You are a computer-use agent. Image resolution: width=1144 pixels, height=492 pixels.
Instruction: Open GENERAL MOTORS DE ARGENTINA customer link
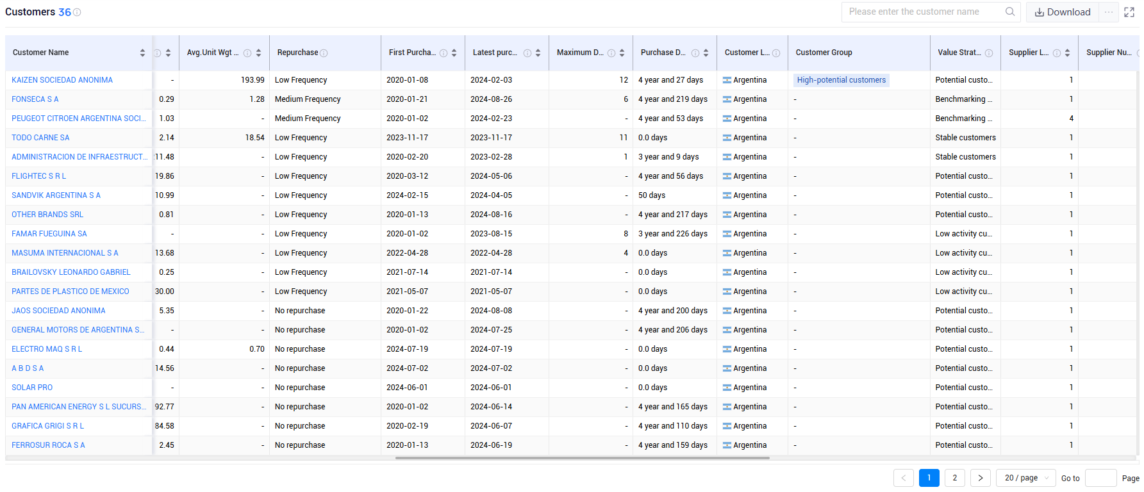click(x=78, y=330)
